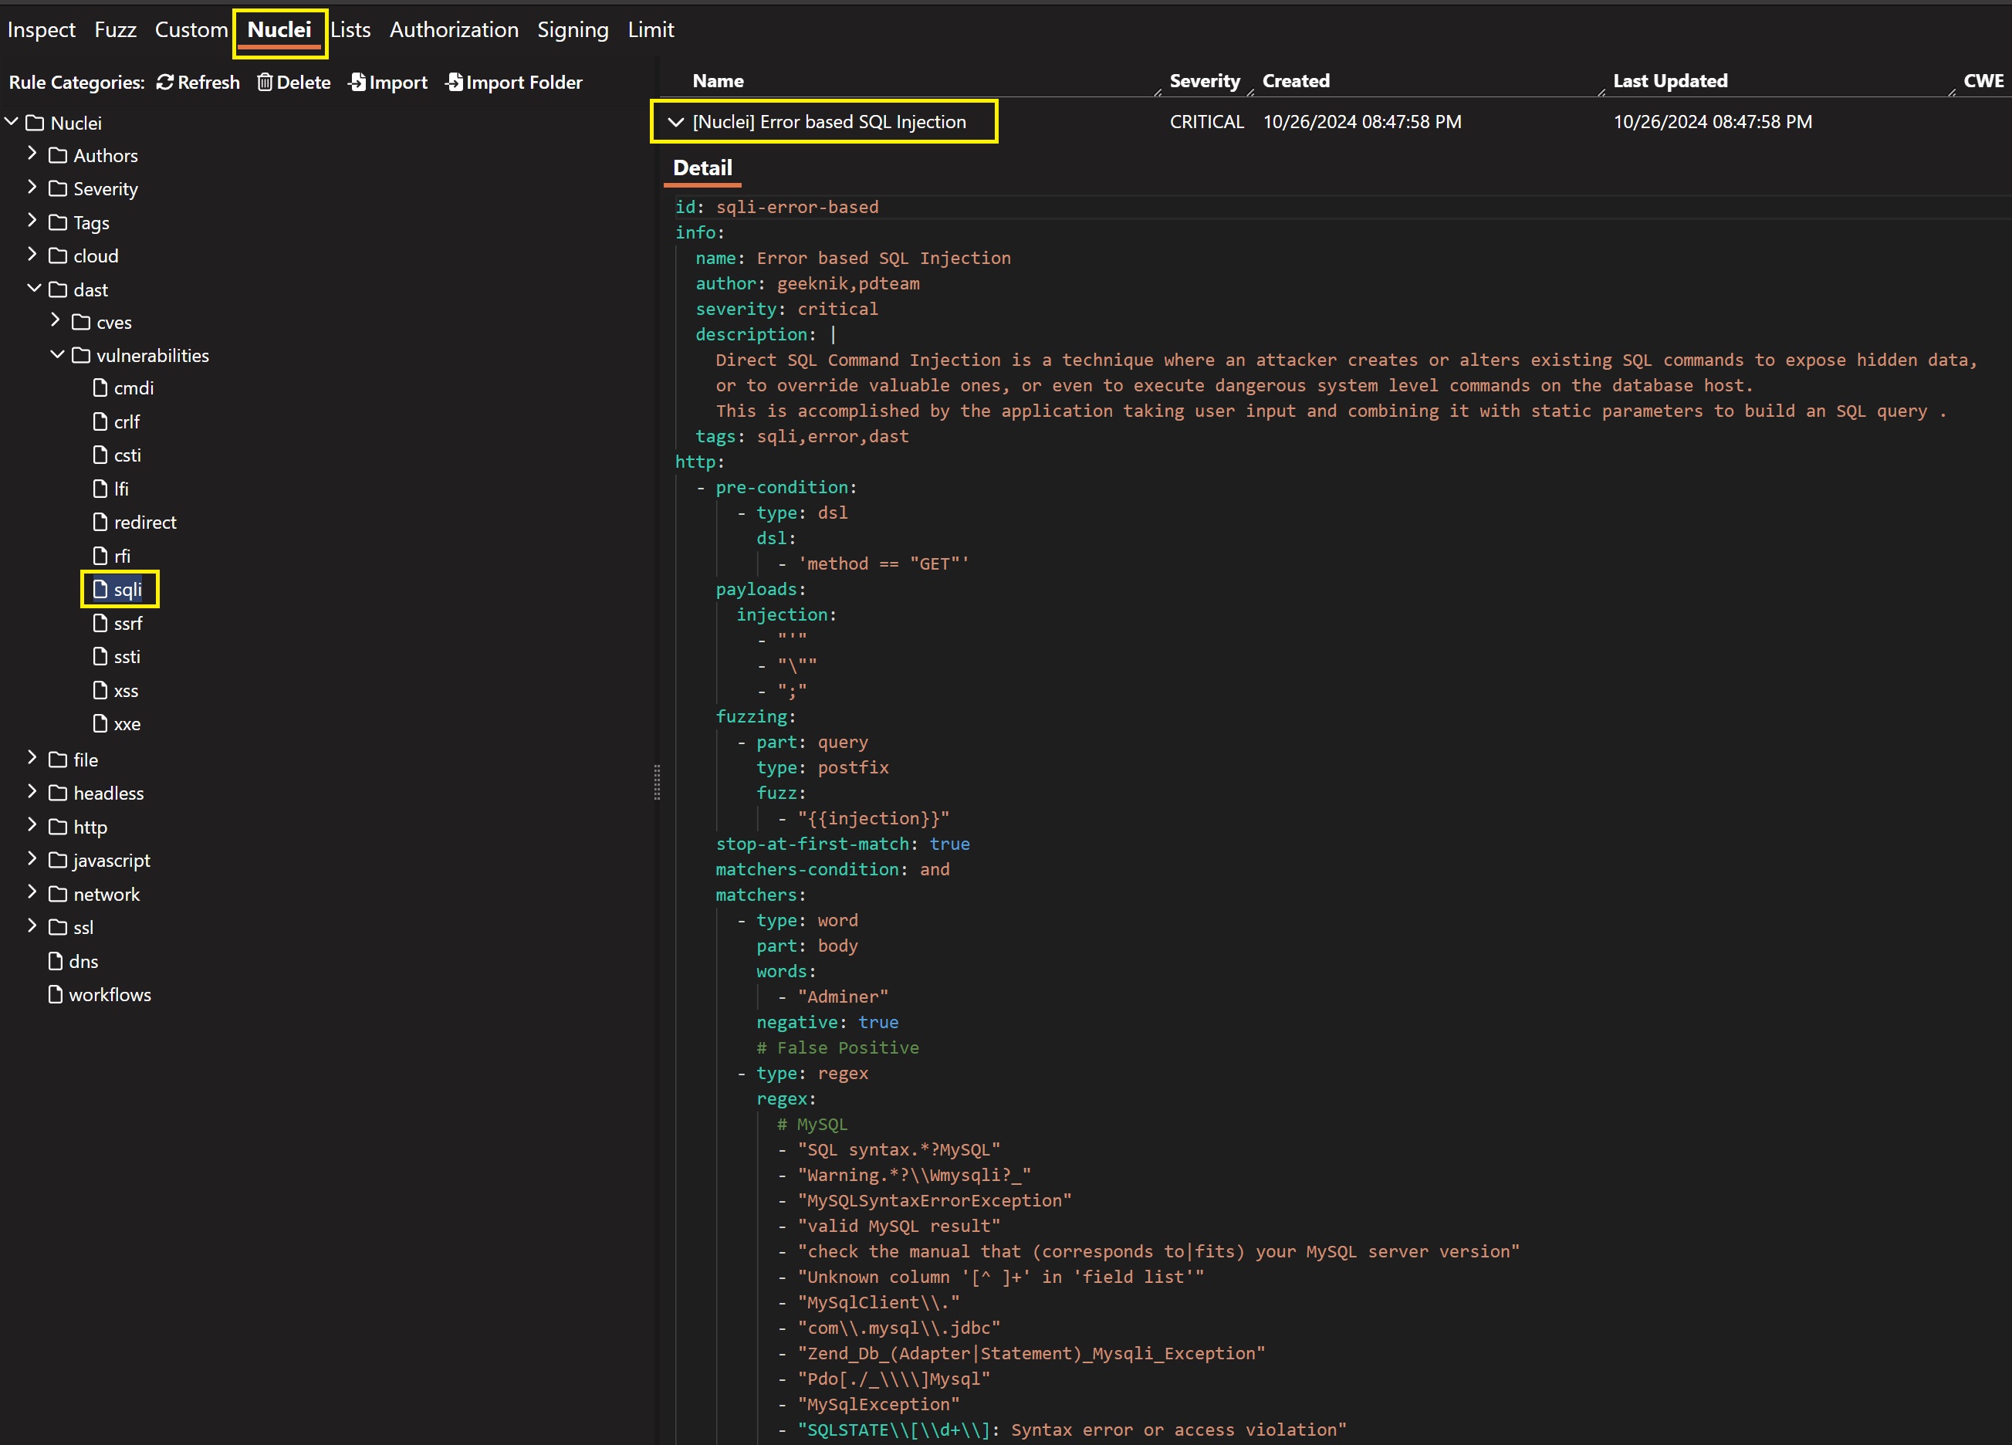
Task: Collapse the dast folder
Action: (x=34, y=288)
